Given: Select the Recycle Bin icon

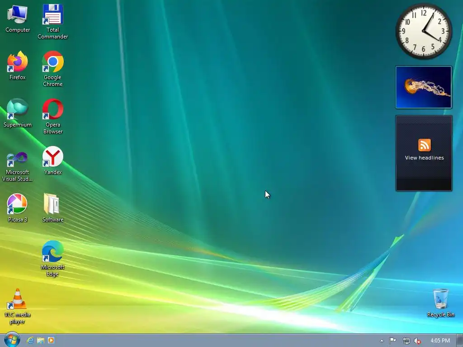Looking at the screenshot, I should point(440,303).
